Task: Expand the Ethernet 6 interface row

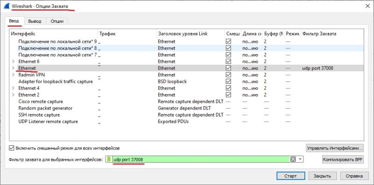Action: [x=14, y=62]
